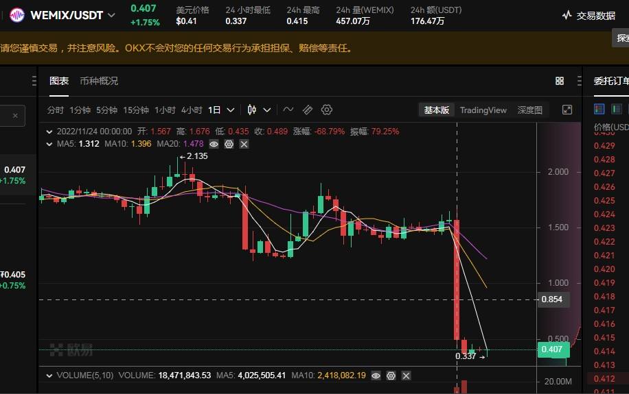Click the candlestick chart type icon
Image resolution: width=629 pixels, height=394 pixels.
(252, 110)
